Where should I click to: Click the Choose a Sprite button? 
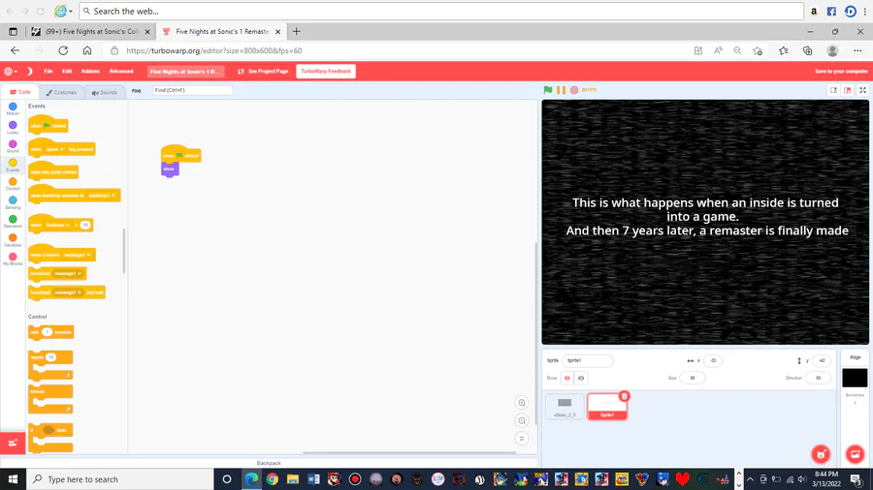click(821, 454)
